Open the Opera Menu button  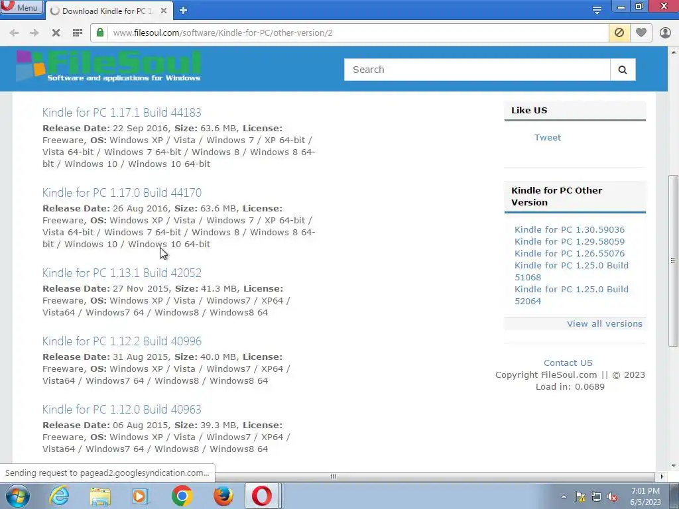click(x=22, y=7)
